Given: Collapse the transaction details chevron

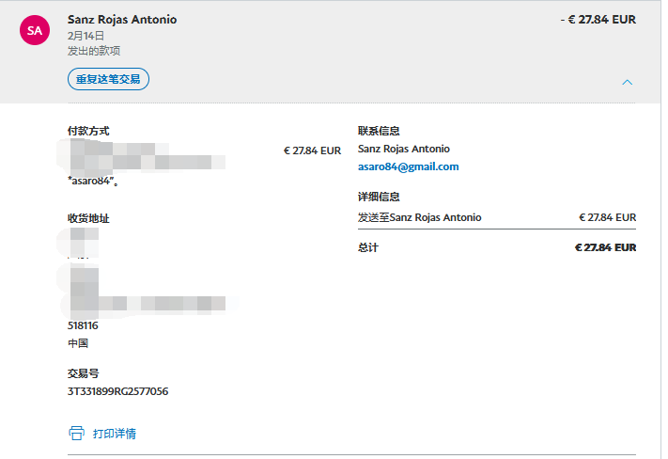Looking at the screenshot, I should pyautogui.click(x=628, y=82).
